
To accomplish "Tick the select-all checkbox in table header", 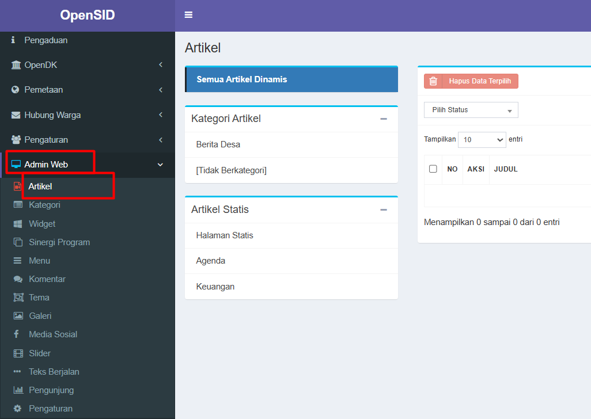I will click(433, 169).
